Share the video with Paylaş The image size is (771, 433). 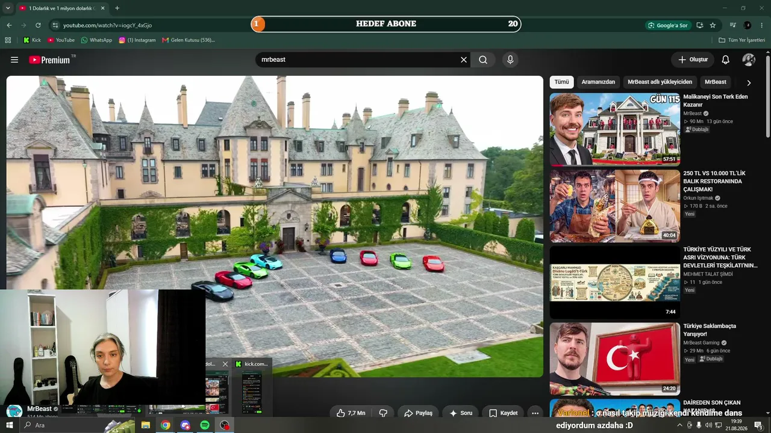pos(418,413)
